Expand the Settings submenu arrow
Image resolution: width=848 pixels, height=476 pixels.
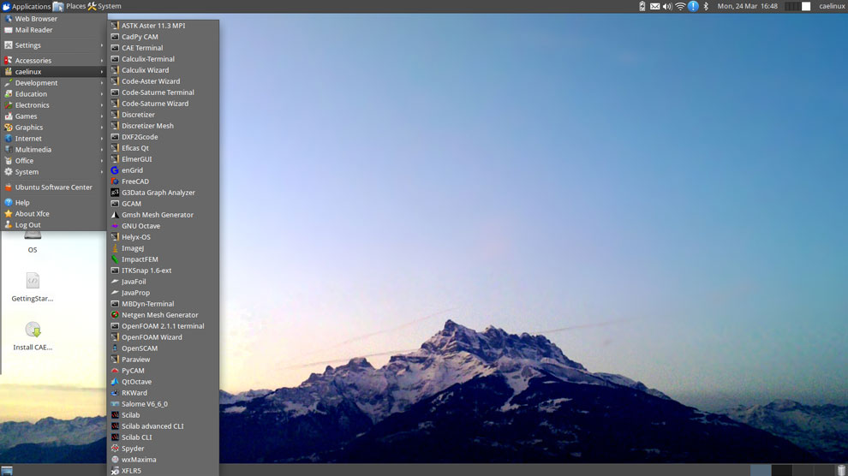(x=102, y=45)
